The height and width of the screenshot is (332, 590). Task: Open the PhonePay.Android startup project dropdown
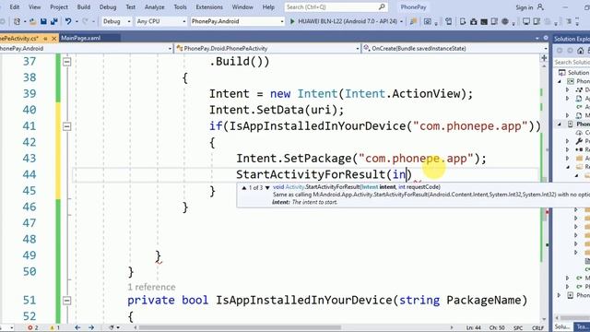(238, 21)
